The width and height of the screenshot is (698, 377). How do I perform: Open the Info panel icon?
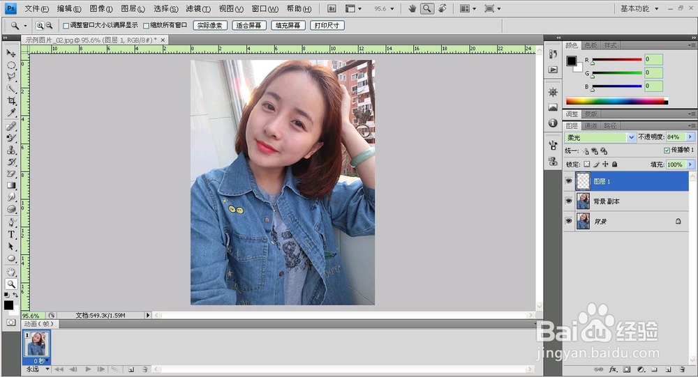pos(553,123)
